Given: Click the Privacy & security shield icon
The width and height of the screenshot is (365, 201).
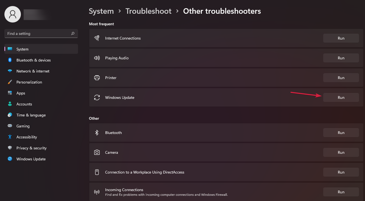Looking at the screenshot, I should (10, 148).
